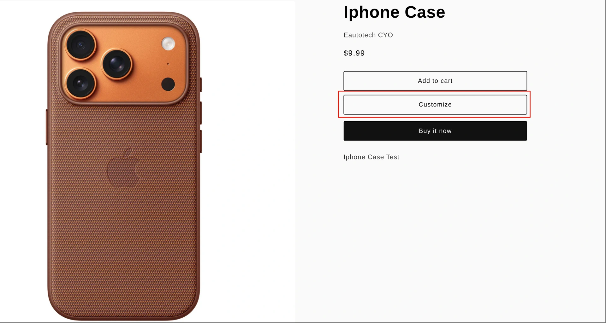
Task: Click the bottom-left camera lens
Action: click(80, 83)
